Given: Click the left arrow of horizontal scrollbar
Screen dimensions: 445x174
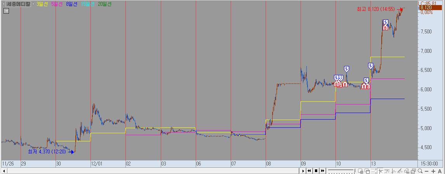Looking at the screenshot, I should (3, 171).
